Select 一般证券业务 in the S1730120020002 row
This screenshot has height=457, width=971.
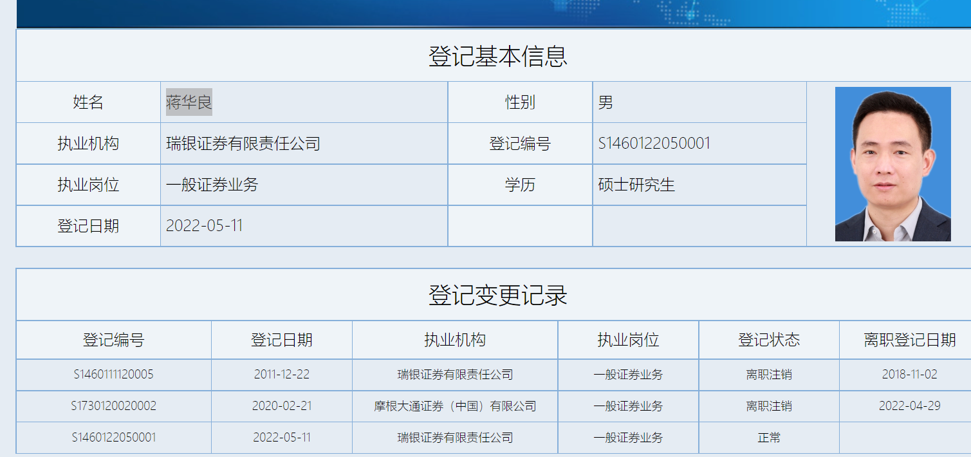628,406
